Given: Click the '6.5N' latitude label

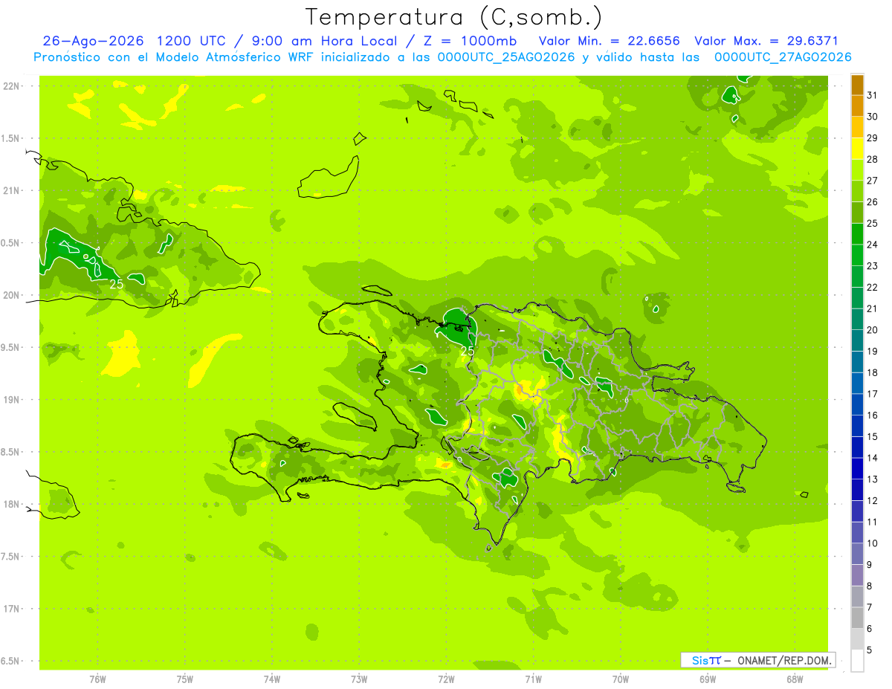Looking at the screenshot, I should (x=10, y=661).
